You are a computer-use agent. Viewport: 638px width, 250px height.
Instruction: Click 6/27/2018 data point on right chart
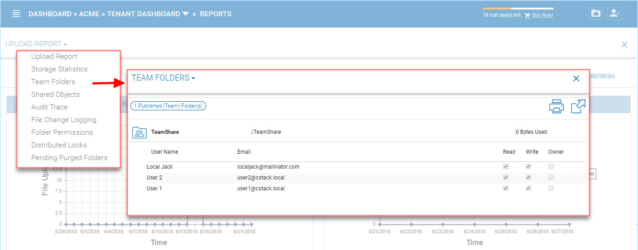(x=569, y=224)
